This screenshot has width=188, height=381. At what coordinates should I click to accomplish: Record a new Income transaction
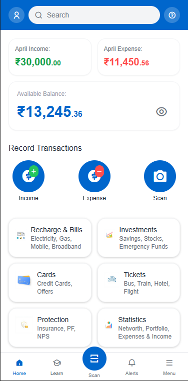28,176
